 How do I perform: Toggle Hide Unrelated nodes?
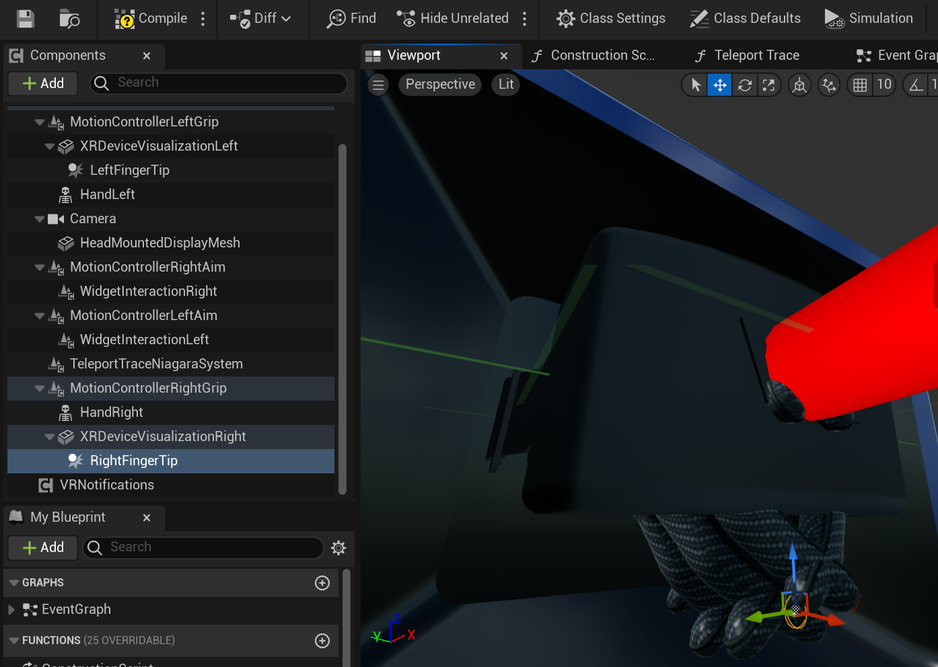click(x=452, y=19)
